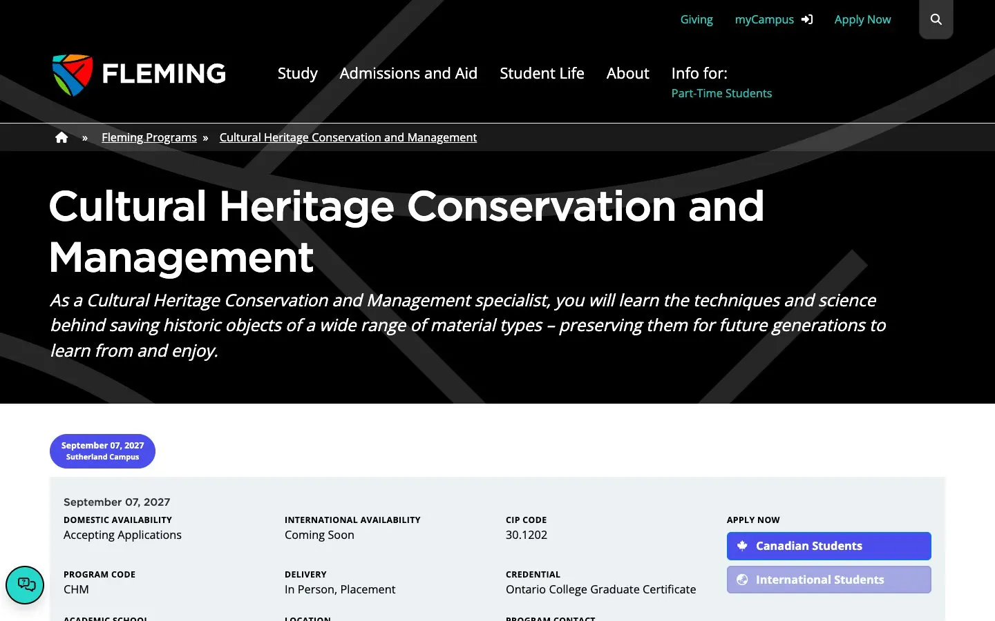
Task: Click the Accepting Applications availability text
Action: coord(122,535)
